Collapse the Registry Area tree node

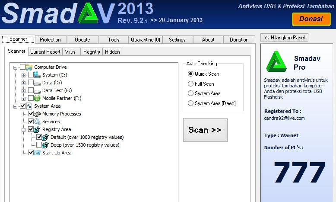23,130
